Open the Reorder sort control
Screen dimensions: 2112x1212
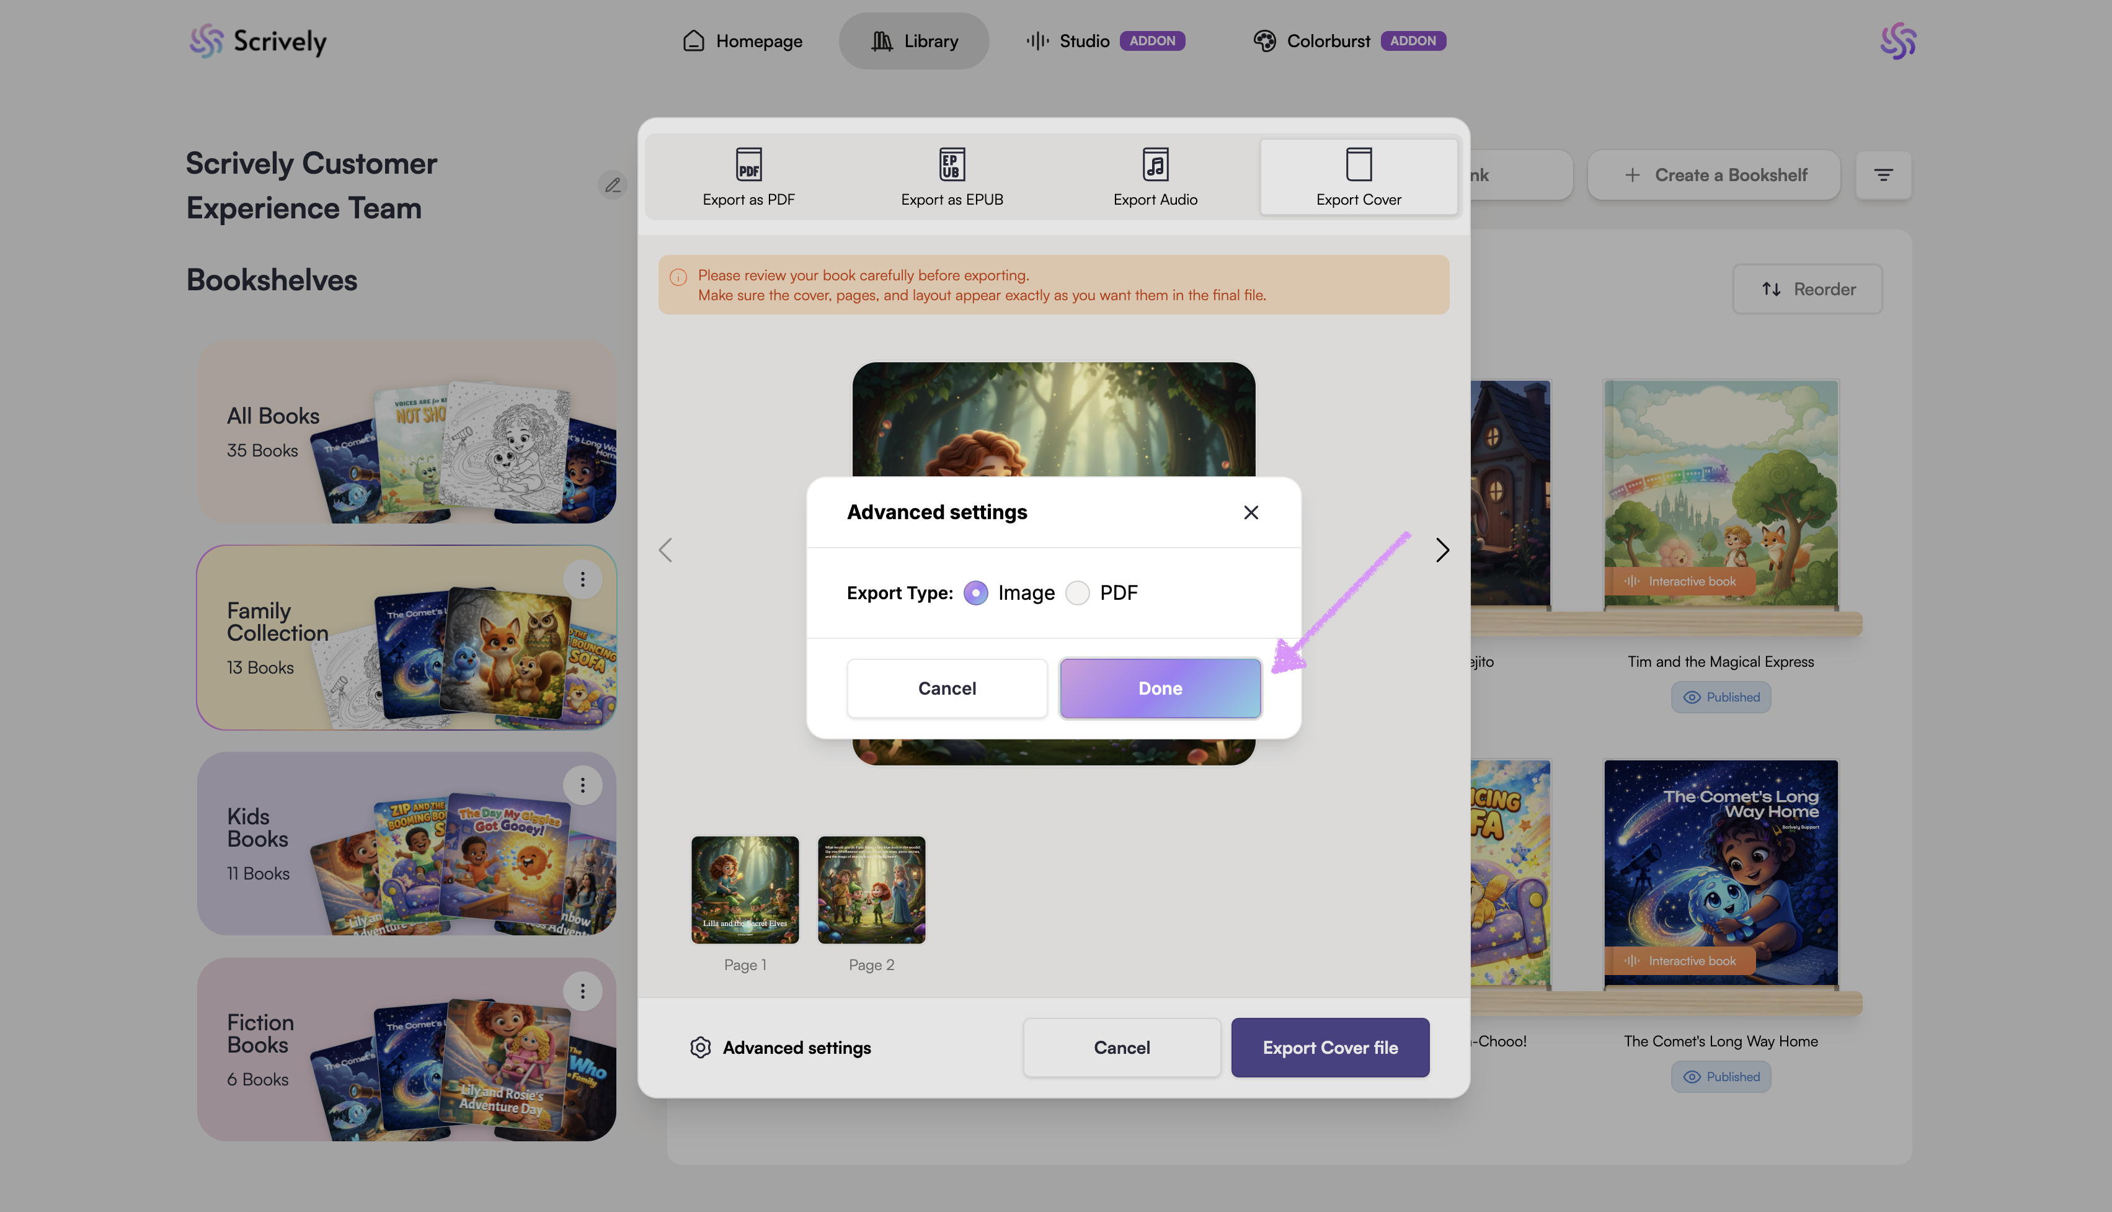[x=1808, y=289]
